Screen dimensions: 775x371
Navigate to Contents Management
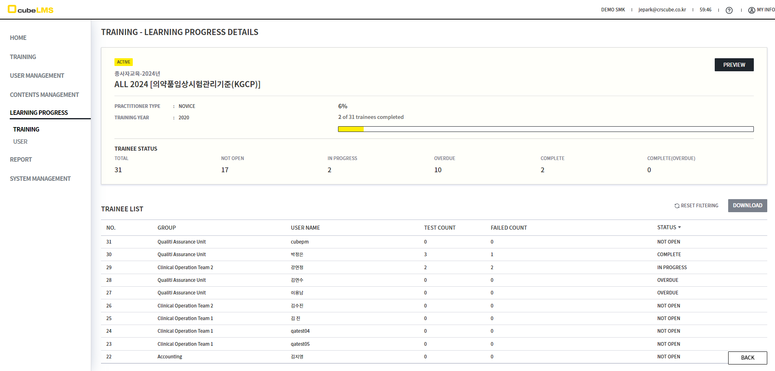(44, 95)
